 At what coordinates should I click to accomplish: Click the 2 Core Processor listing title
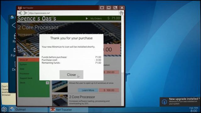[x=82, y=97]
